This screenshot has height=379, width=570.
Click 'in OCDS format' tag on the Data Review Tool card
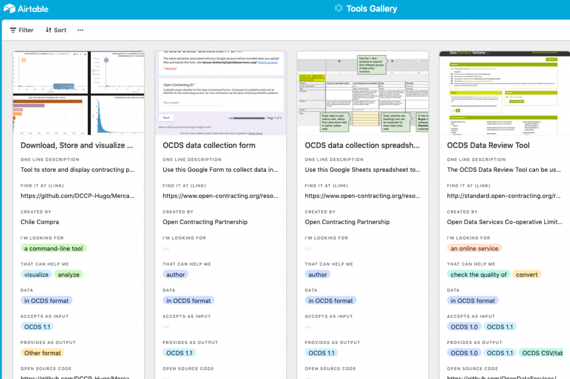coord(473,301)
